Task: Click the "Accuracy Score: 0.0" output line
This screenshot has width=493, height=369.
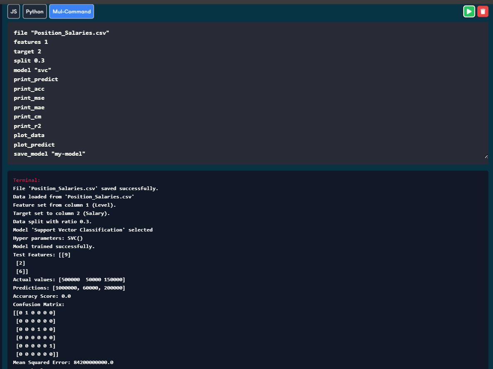Action: [42, 296]
